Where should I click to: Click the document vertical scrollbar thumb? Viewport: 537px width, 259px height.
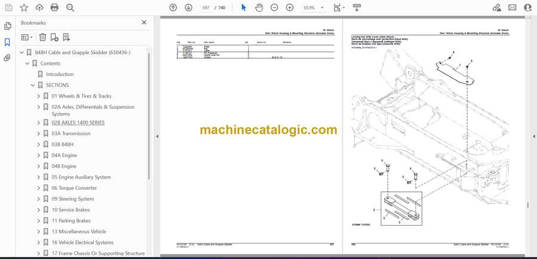click(527, 205)
